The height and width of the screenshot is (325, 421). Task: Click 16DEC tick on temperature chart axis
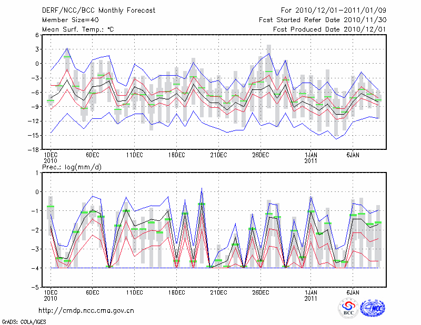click(176, 155)
